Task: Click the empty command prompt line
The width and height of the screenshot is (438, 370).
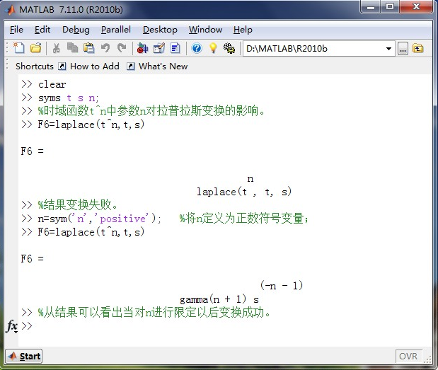Action: pyautogui.click(x=224, y=326)
